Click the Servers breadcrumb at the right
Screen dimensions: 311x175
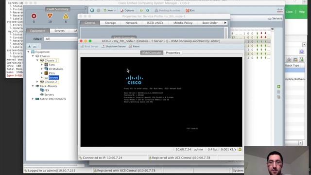(275, 18)
